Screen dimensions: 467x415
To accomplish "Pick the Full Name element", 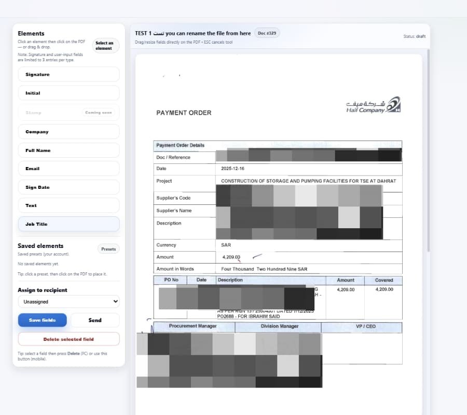I will [68, 150].
